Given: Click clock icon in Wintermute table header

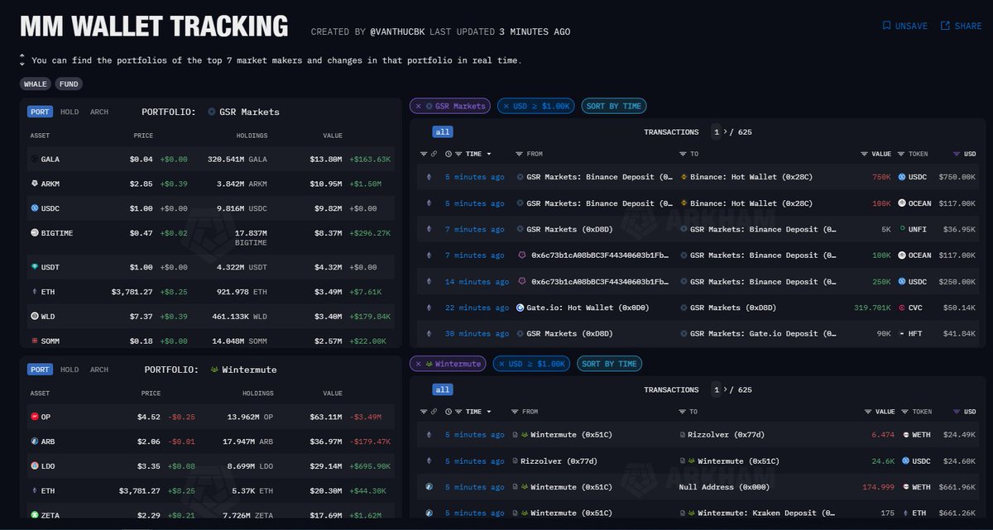Looking at the screenshot, I should click(449, 412).
